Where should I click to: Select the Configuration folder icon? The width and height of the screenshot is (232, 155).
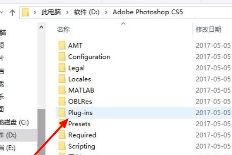pos(62,56)
